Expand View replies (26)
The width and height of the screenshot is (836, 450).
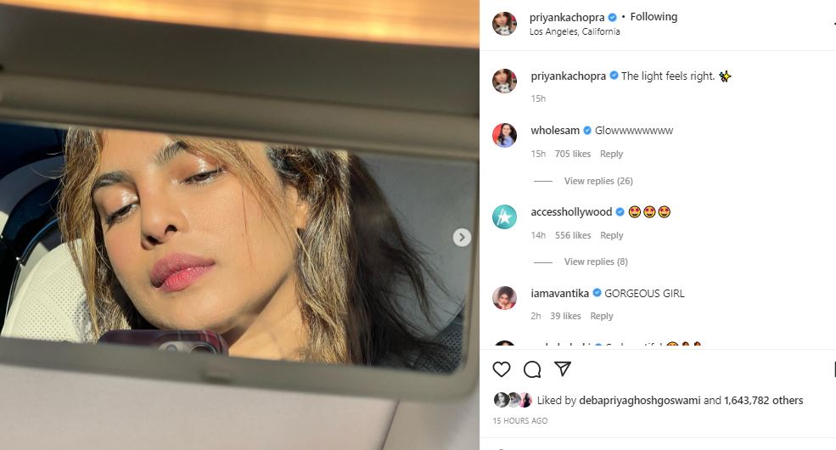point(598,181)
